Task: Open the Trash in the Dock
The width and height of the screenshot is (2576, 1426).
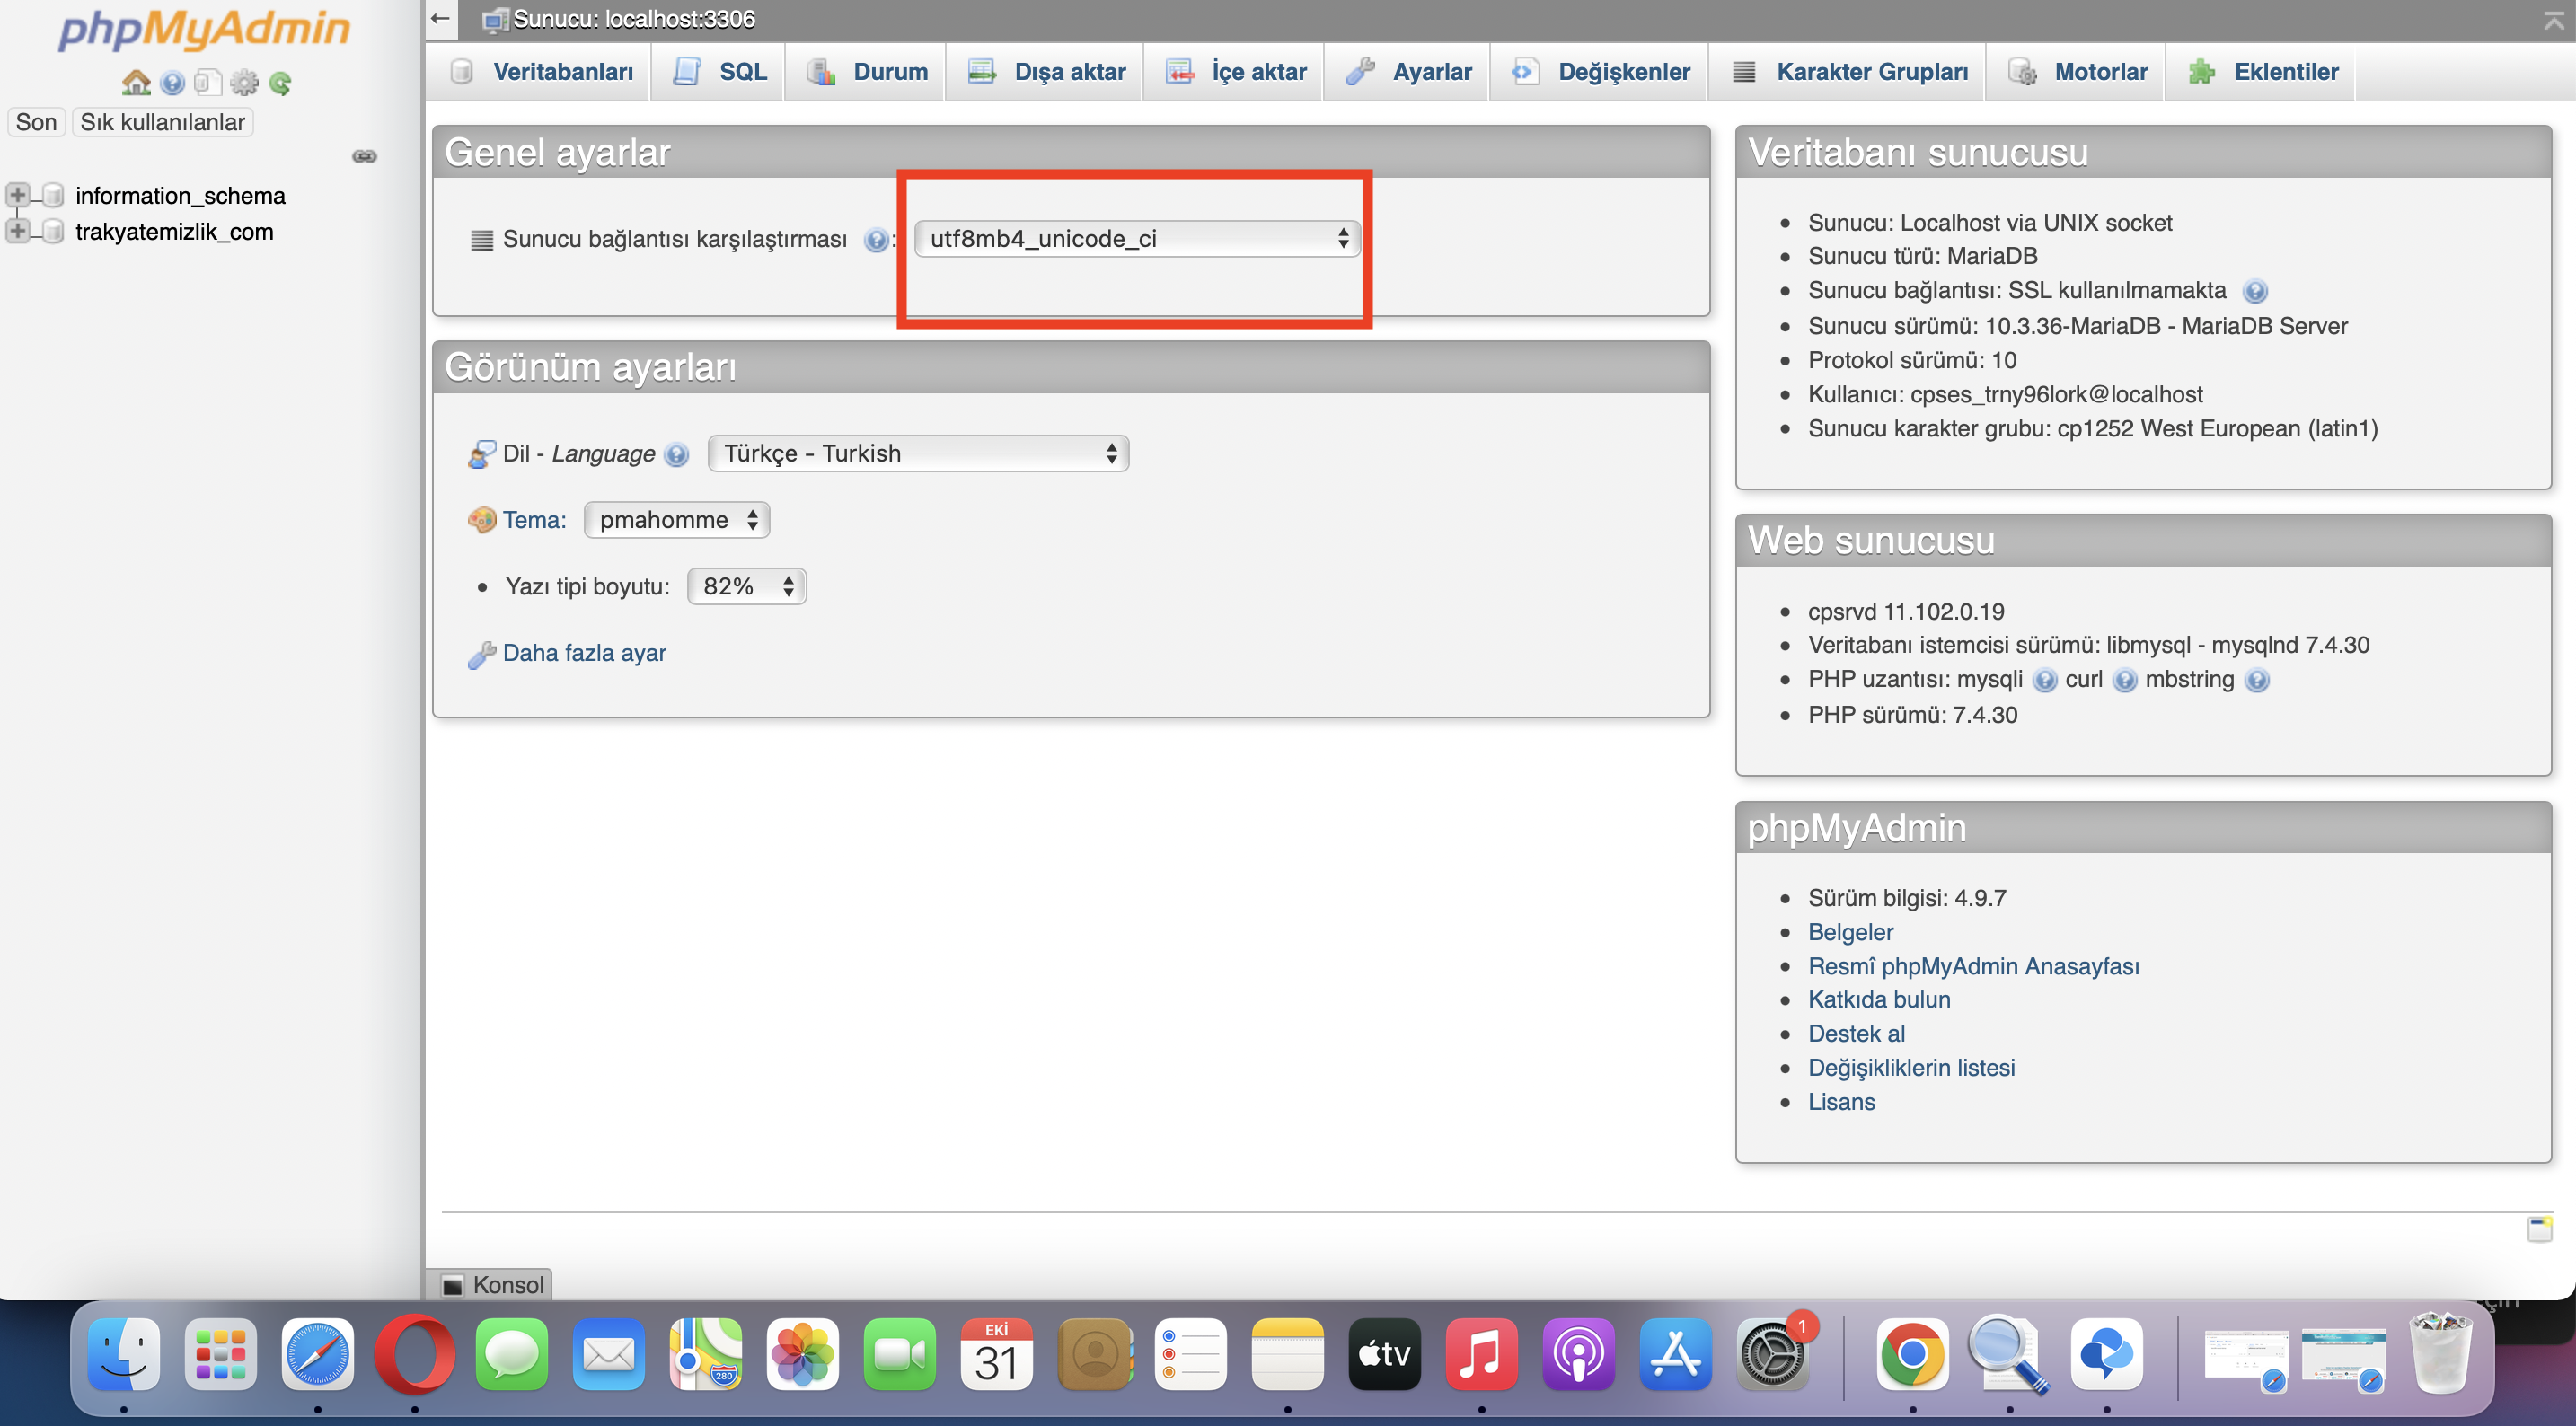Action: coord(2441,1353)
